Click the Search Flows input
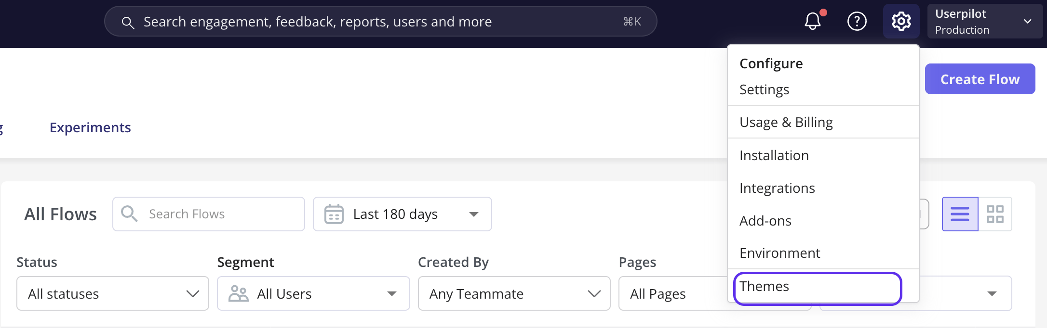The image size is (1047, 328). 209,214
